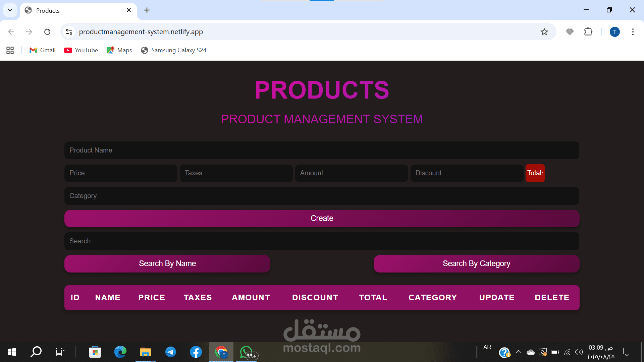This screenshot has width=644, height=362.
Task: Bookmark this page with star icon
Action: 544,32
